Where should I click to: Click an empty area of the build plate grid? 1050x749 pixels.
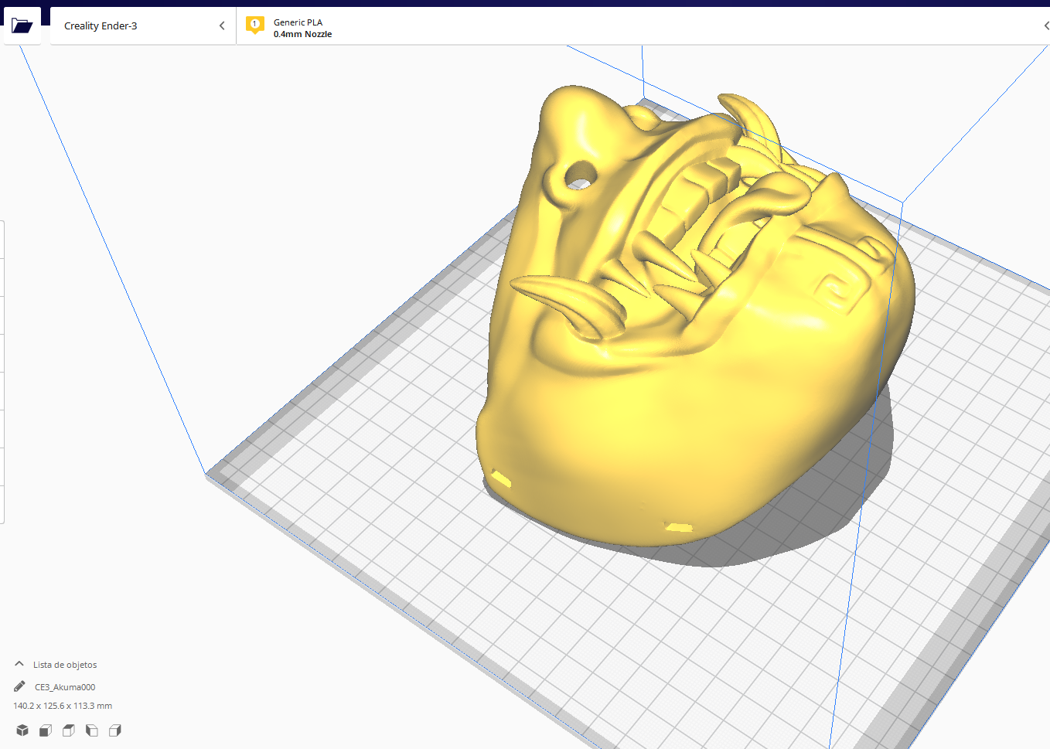pyautogui.click(x=348, y=541)
